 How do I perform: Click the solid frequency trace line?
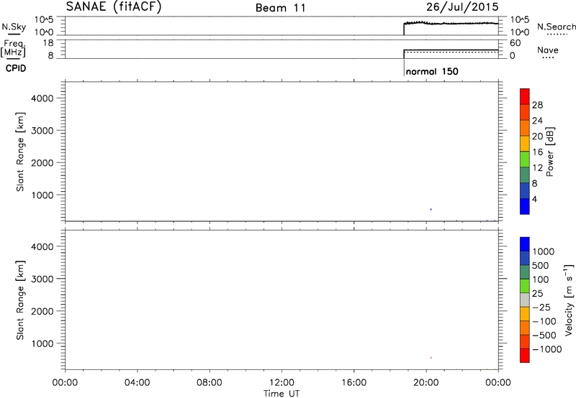(451, 50)
